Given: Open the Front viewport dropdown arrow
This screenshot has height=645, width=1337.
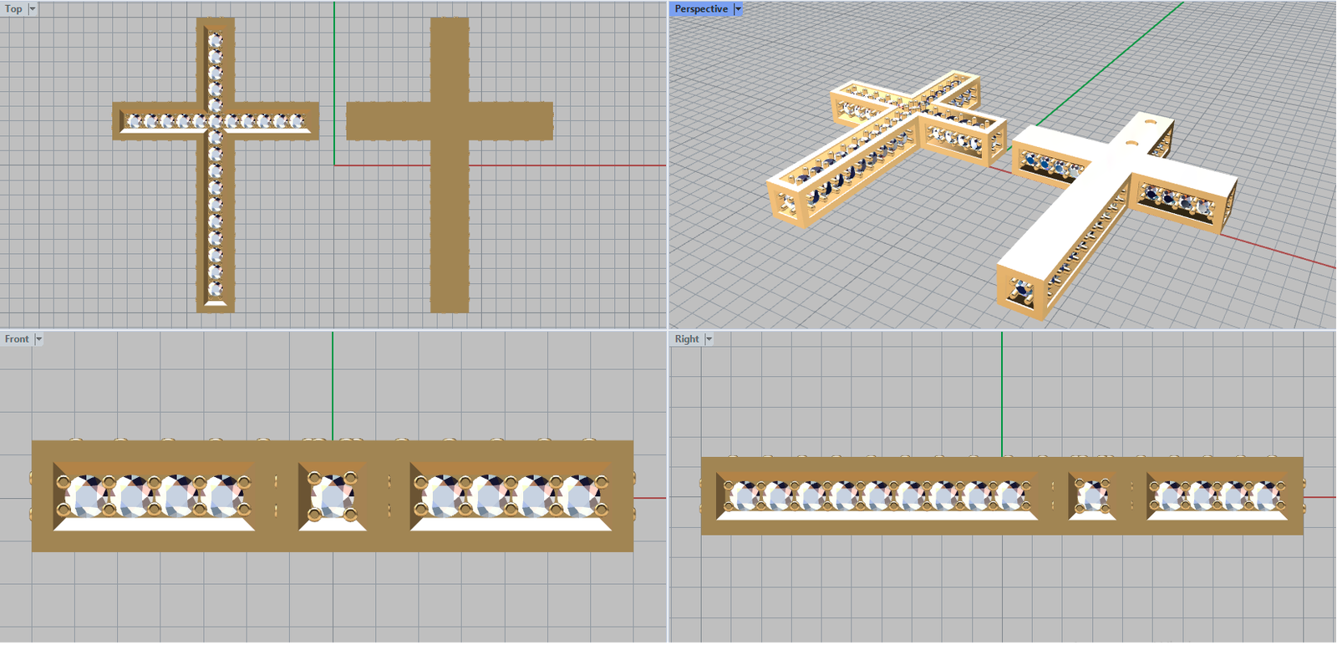Looking at the screenshot, I should coord(38,339).
